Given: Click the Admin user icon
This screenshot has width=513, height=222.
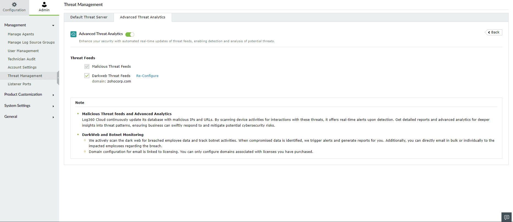Looking at the screenshot, I should point(44,4).
